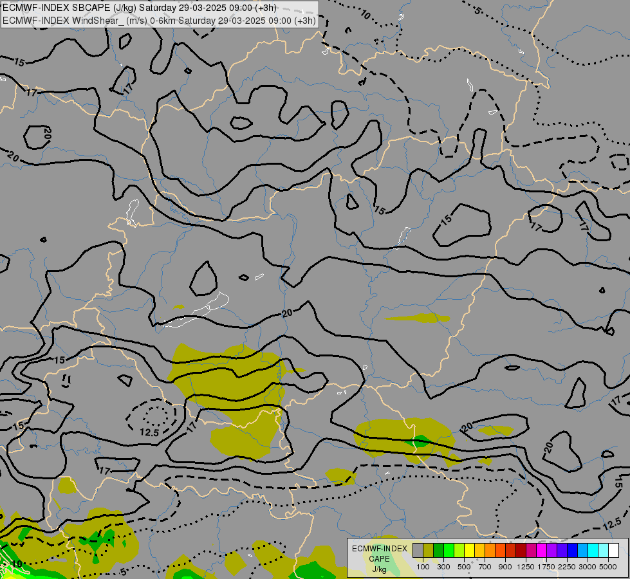Click the legend value 900
630x579 pixels.
pyautogui.click(x=505, y=567)
